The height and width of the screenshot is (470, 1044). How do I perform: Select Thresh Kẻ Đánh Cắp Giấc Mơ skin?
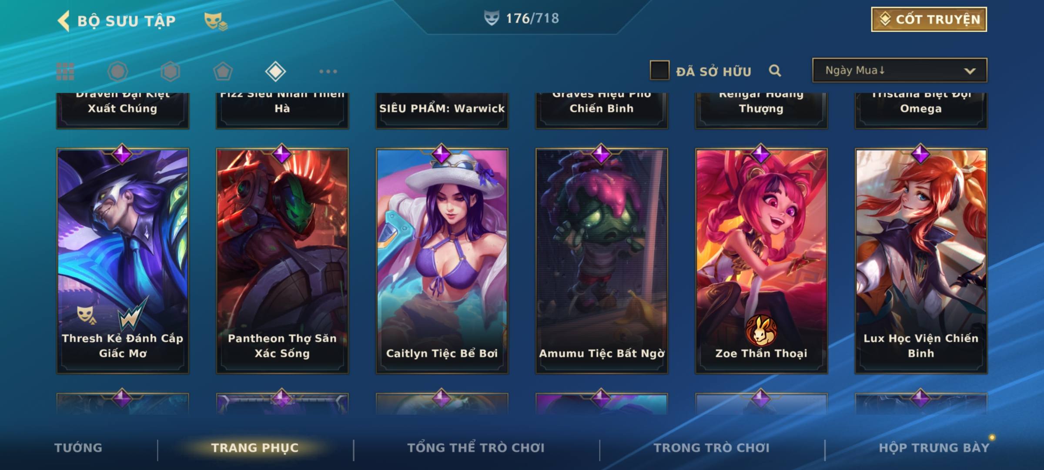pyautogui.click(x=123, y=261)
